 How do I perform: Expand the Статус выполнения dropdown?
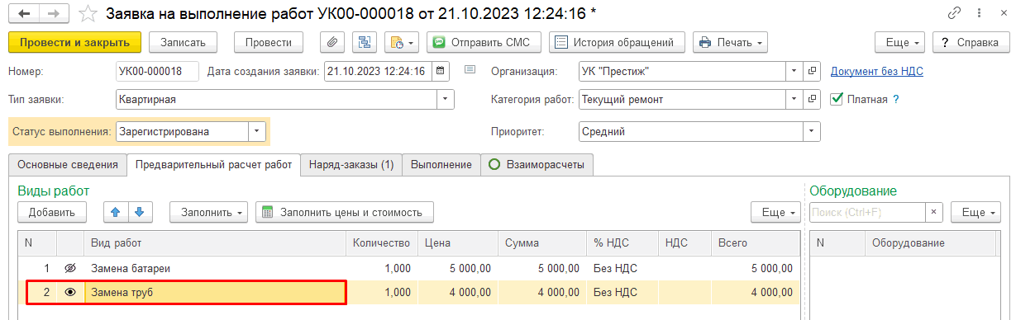tap(257, 131)
